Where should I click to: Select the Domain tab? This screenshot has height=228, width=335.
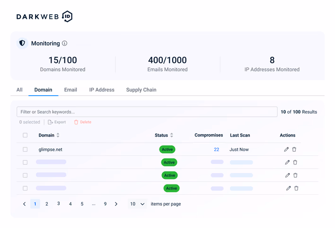(x=43, y=90)
